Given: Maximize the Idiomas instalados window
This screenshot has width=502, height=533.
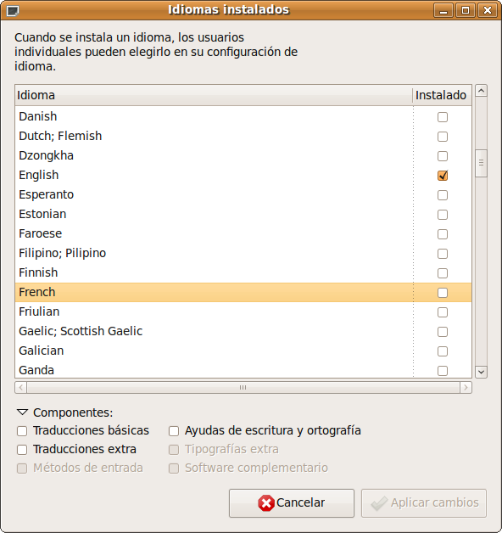Looking at the screenshot, I should [x=466, y=10].
